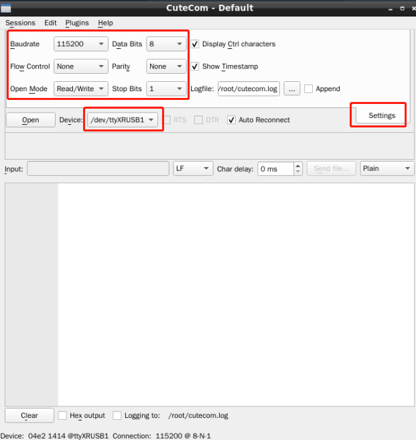The image size is (416, 440).
Task: Uncheck the Auto Reconnect option
Action: coord(232,120)
